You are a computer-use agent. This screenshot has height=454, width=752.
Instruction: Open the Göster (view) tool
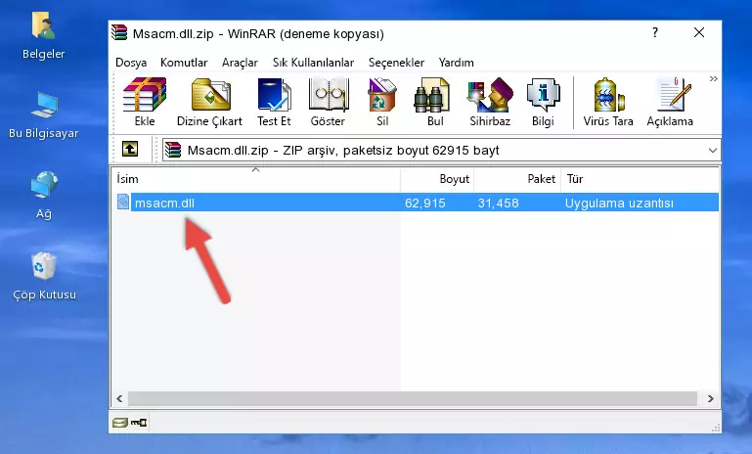click(328, 102)
